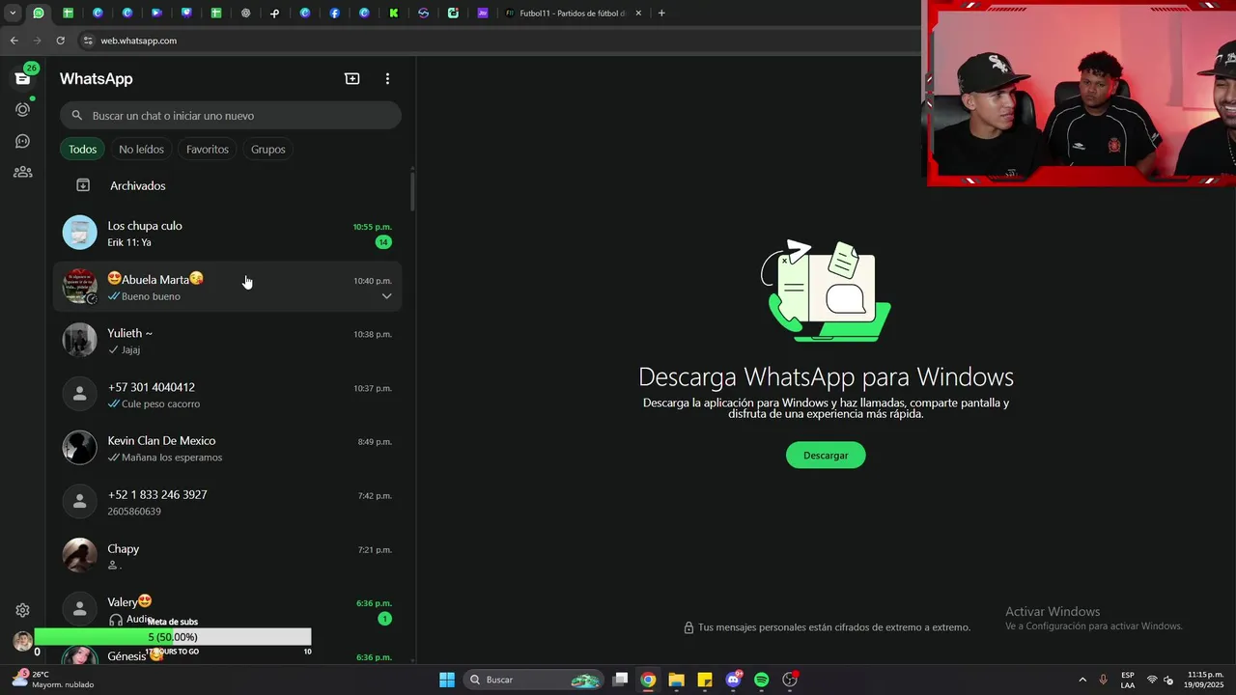The height and width of the screenshot is (695, 1236).
Task: Open the Yulieth ~ conversation
Action: pos(227,341)
